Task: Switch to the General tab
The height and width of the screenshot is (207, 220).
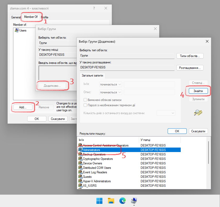Action: [16, 17]
